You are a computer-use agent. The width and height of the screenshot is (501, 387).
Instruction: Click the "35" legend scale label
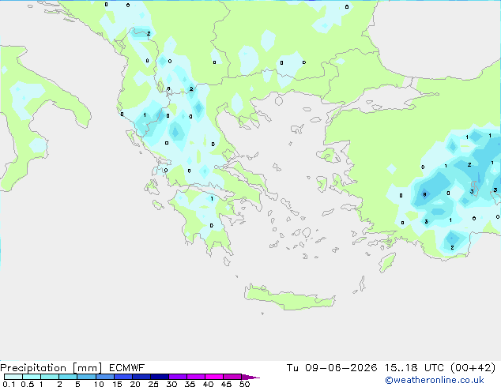click(190, 384)
